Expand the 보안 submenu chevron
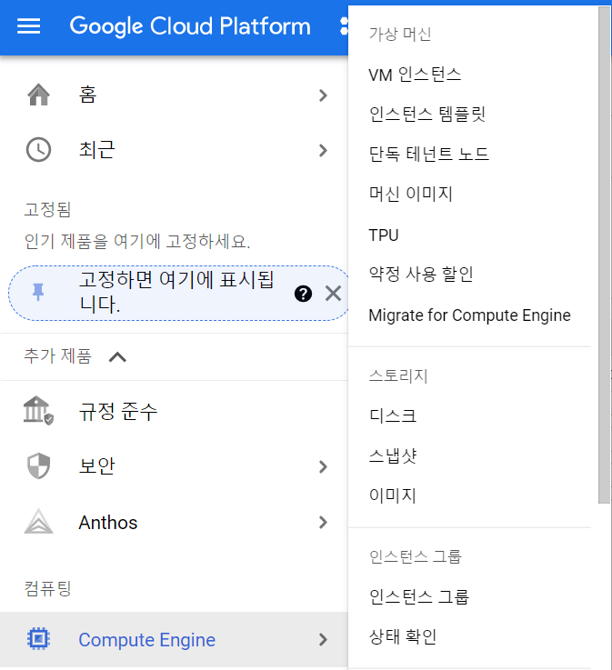612x670 pixels. pyautogui.click(x=323, y=466)
